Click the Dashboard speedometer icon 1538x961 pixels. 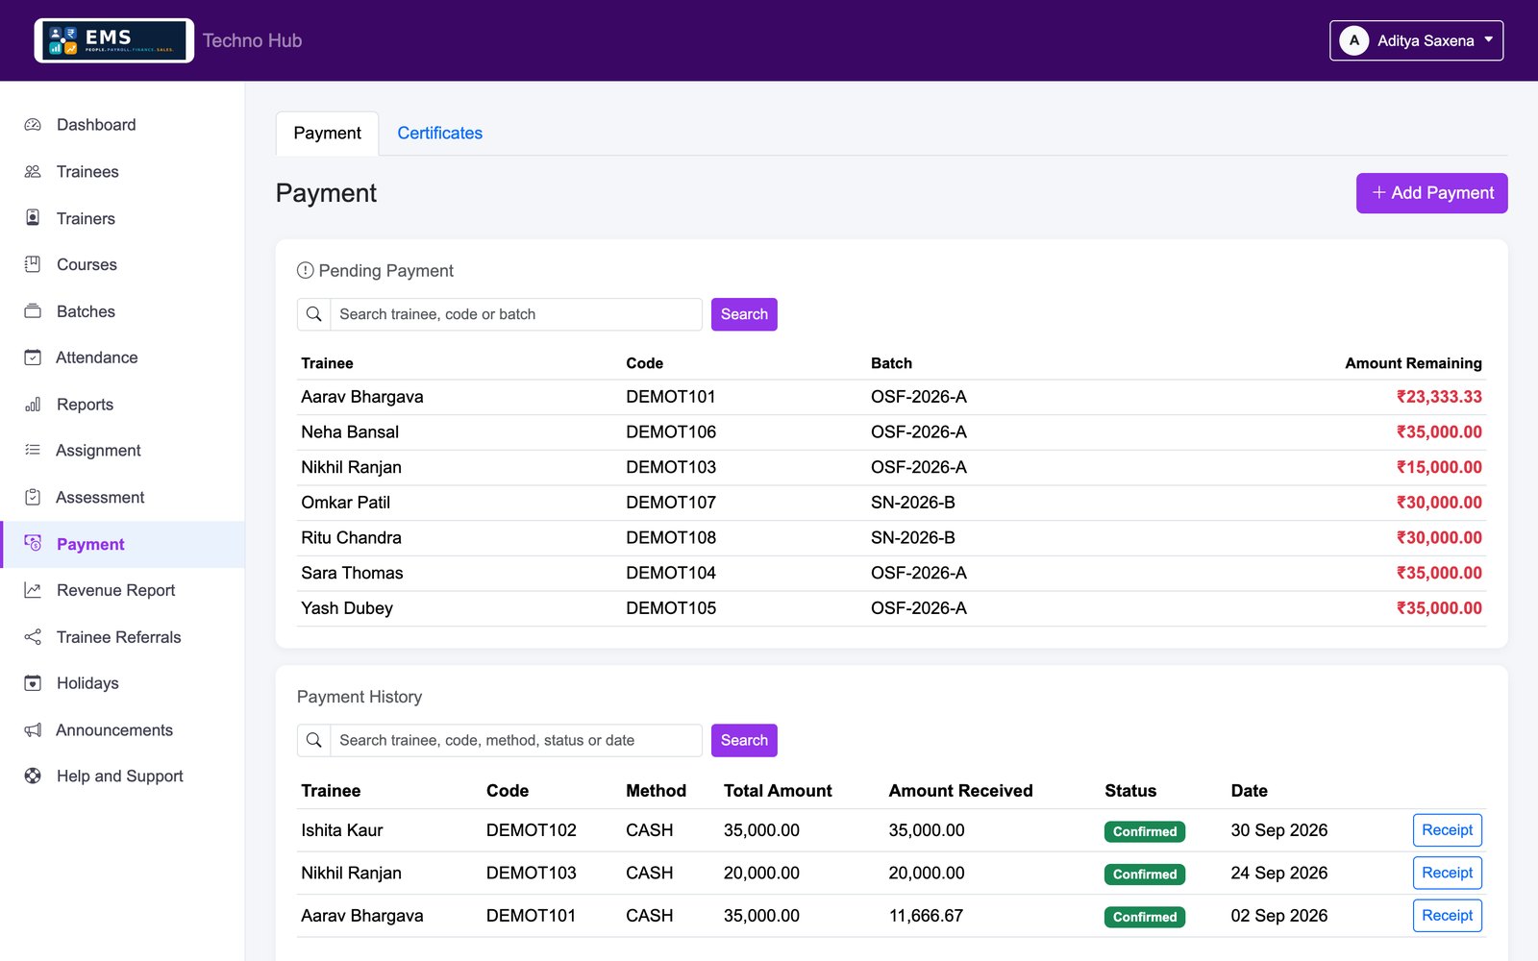tap(33, 125)
